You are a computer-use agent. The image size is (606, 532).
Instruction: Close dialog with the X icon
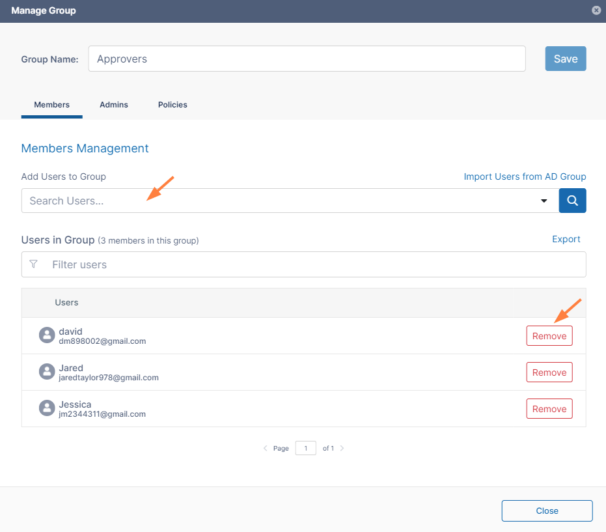pos(596,10)
